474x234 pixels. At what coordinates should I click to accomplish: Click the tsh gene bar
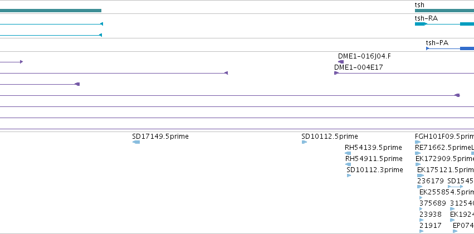[x=444, y=11]
